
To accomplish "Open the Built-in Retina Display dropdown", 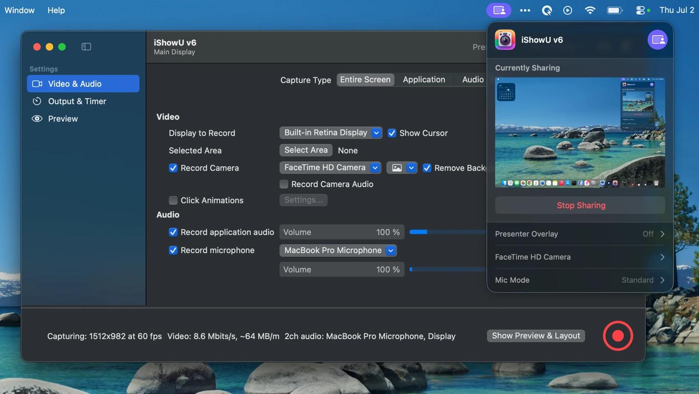I will pos(330,133).
